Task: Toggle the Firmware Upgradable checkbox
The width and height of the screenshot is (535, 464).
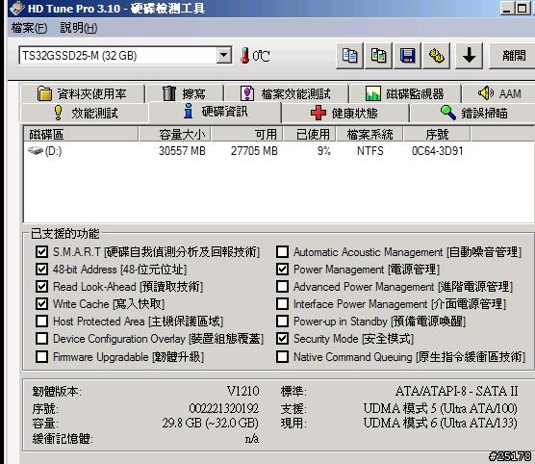Action: (41, 357)
